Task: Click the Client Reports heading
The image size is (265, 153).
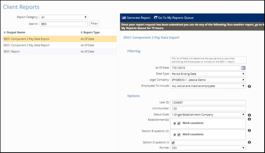Action: click(x=21, y=7)
